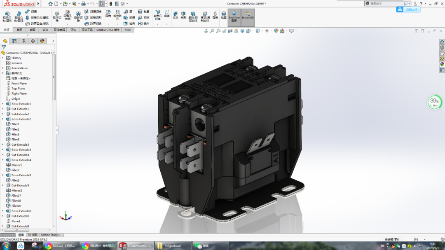Click the Combine bodies tool
Screen dimensions: 445x250
point(176,15)
